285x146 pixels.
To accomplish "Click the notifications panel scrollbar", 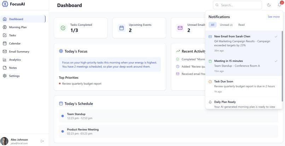I will point(282,66).
